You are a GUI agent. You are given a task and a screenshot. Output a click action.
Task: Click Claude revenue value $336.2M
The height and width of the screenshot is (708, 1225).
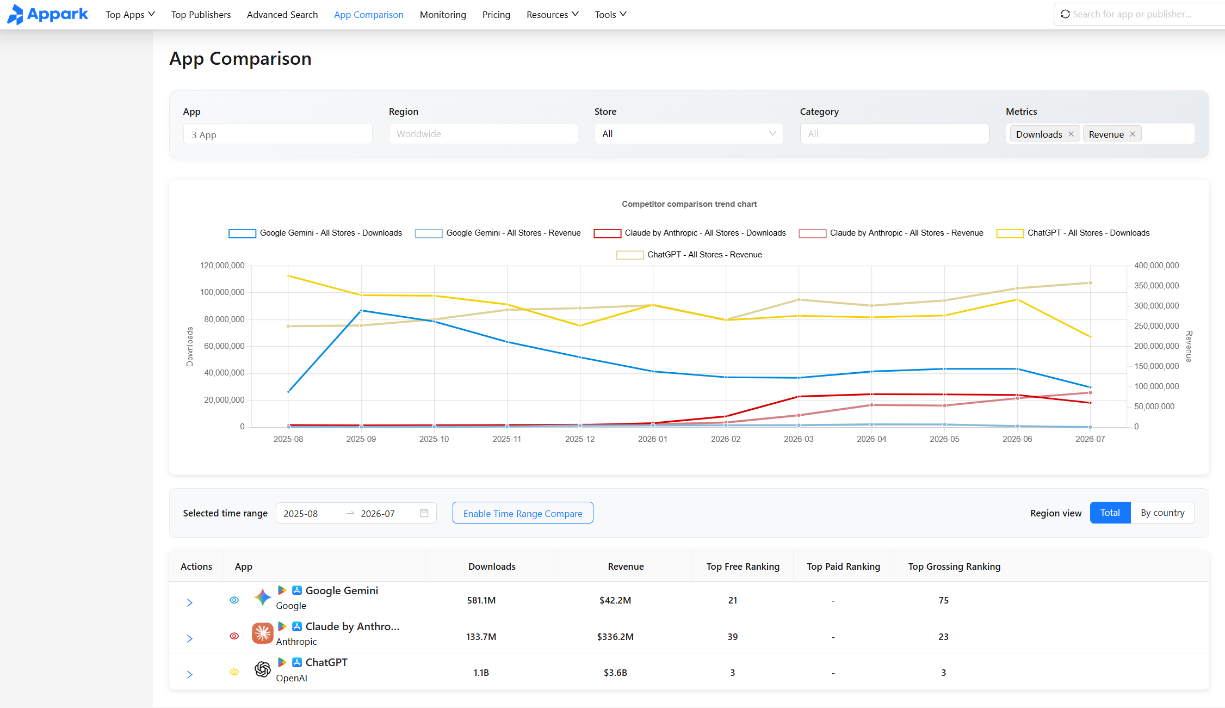(615, 637)
